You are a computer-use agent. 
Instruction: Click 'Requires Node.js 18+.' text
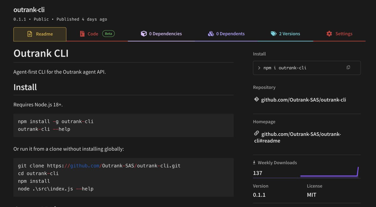[38, 105]
